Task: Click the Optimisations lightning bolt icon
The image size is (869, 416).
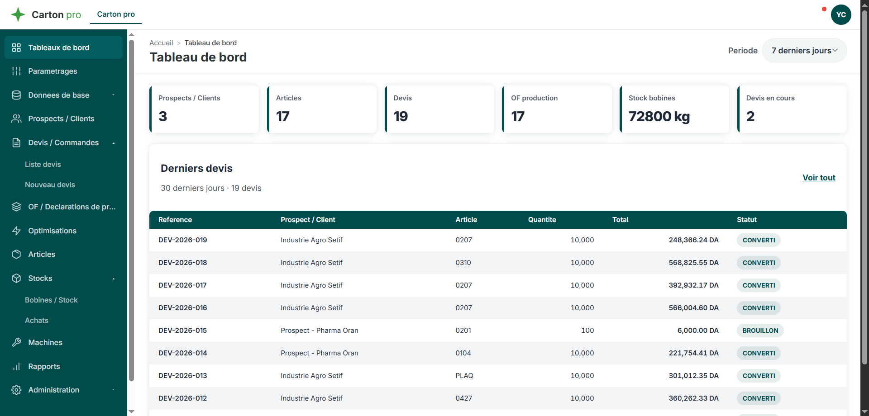Action: [17, 231]
